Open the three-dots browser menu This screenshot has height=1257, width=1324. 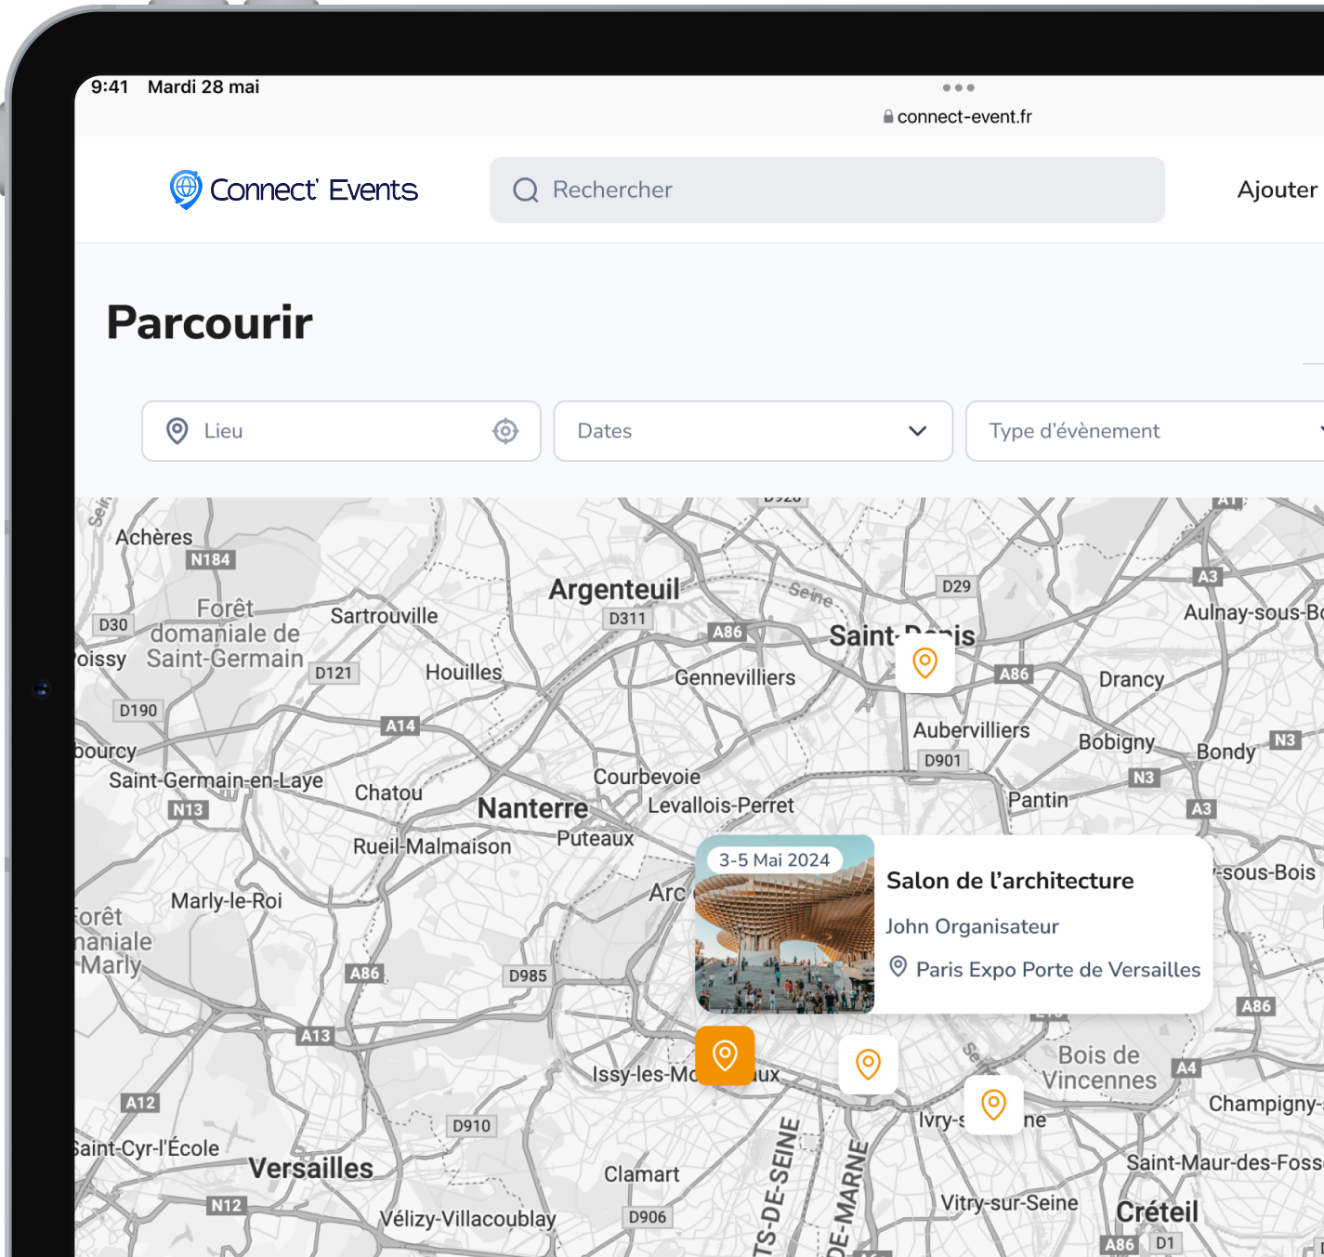(958, 88)
